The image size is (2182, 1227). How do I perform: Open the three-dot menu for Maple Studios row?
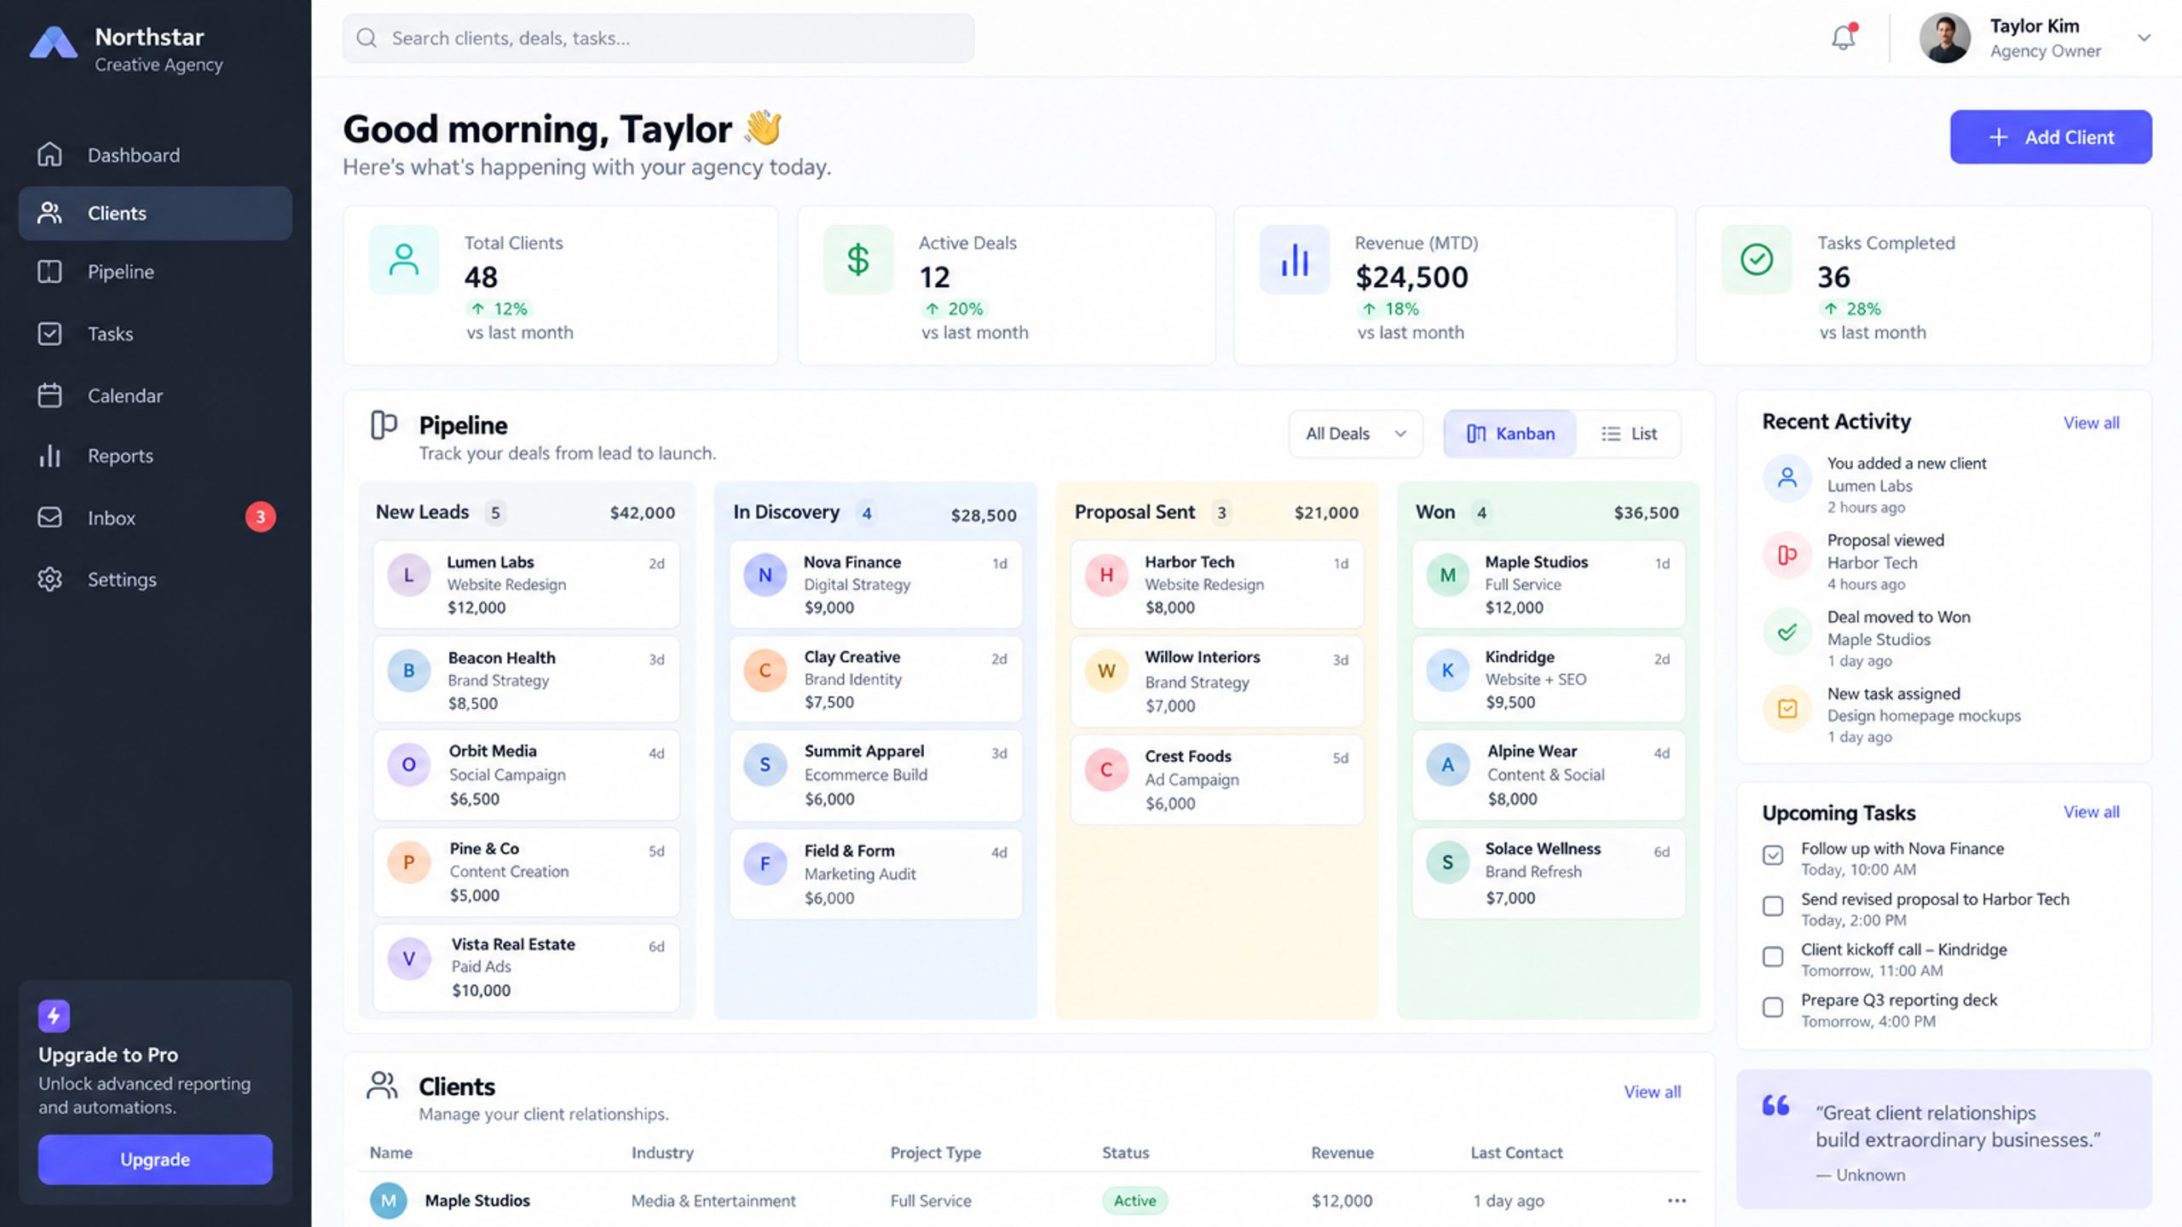(x=1677, y=1201)
